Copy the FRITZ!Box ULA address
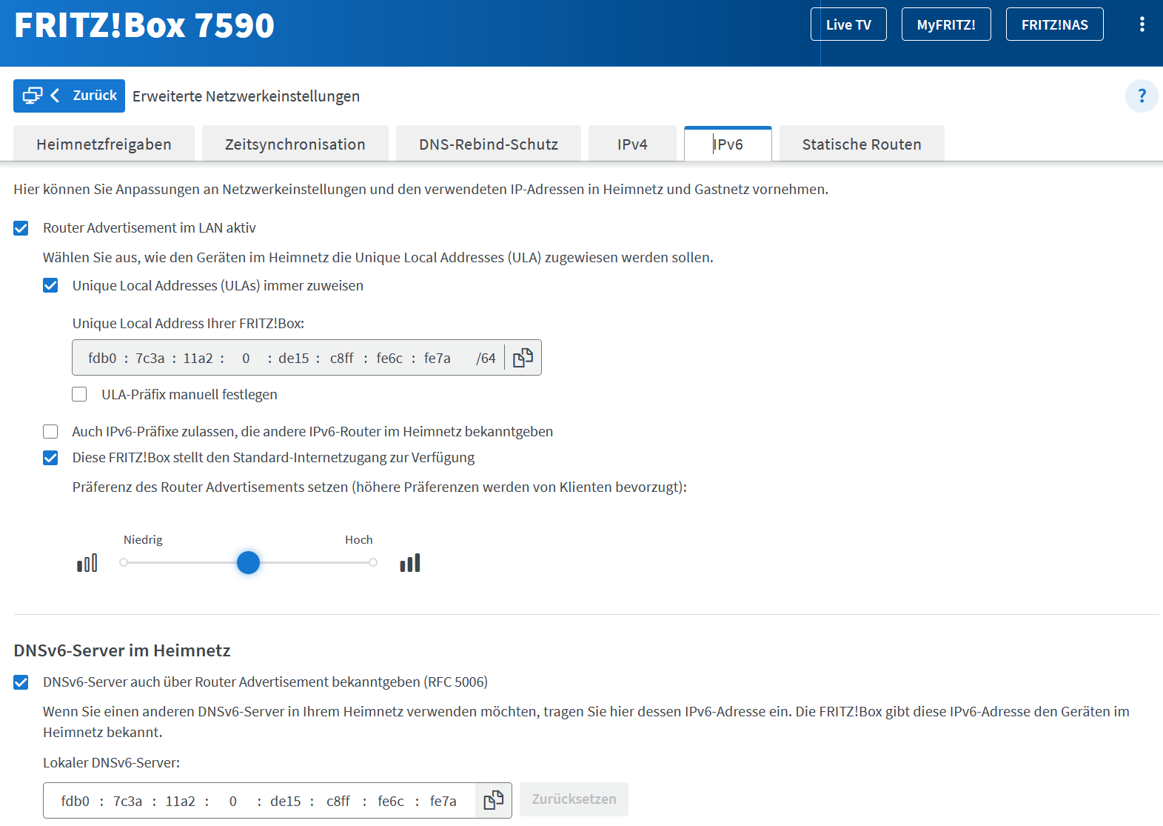This screenshot has width=1163, height=826. 523,358
